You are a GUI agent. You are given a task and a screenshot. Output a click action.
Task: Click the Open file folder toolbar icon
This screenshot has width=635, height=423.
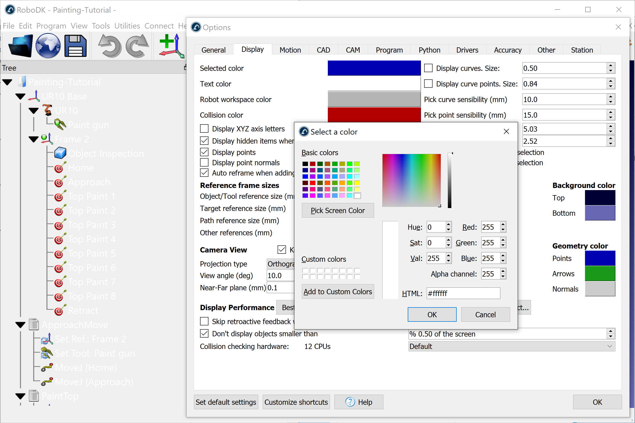(21, 46)
